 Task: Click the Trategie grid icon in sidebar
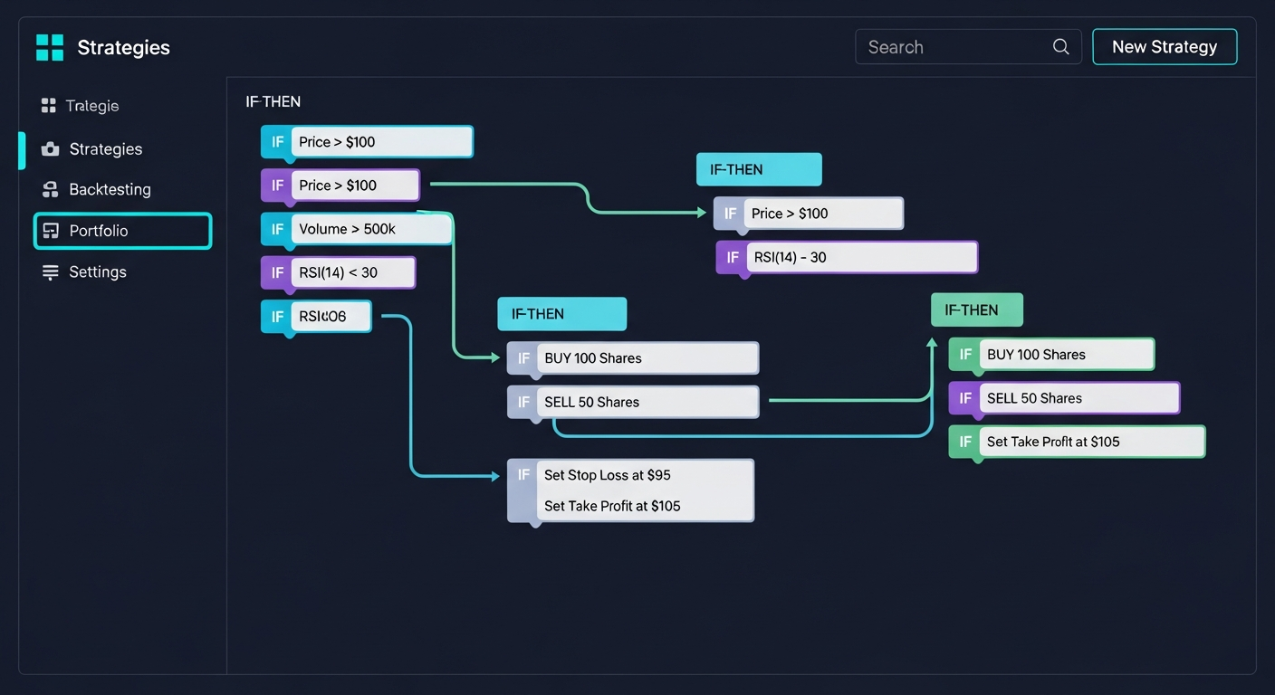coord(49,106)
